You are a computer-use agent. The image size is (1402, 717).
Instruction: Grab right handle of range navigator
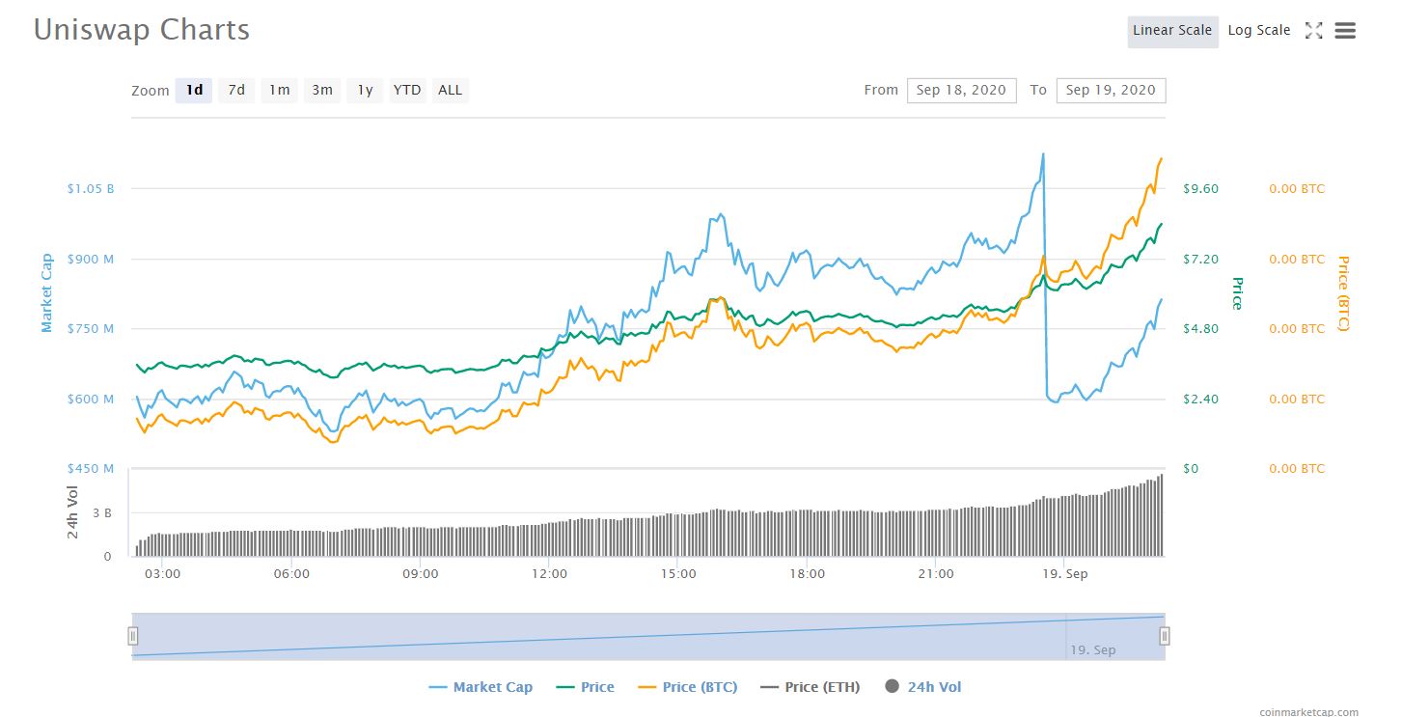(x=1165, y=636)
